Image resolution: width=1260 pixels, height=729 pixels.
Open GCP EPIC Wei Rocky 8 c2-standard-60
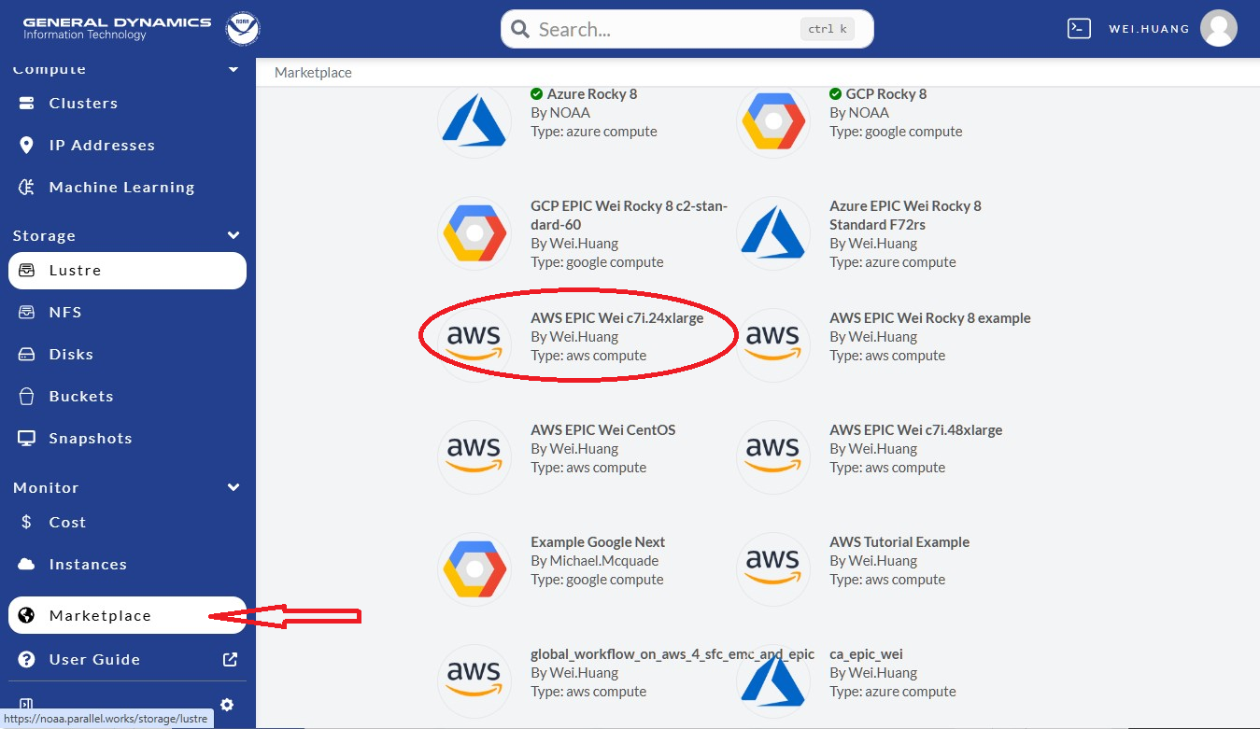point(629,215)
